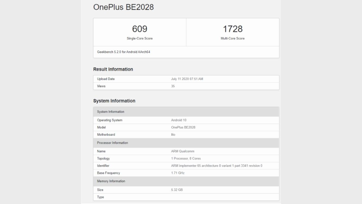Select the Android 10 value
Image resolution: width=362 pixels, height=204 pixels.
coord(179,120)
